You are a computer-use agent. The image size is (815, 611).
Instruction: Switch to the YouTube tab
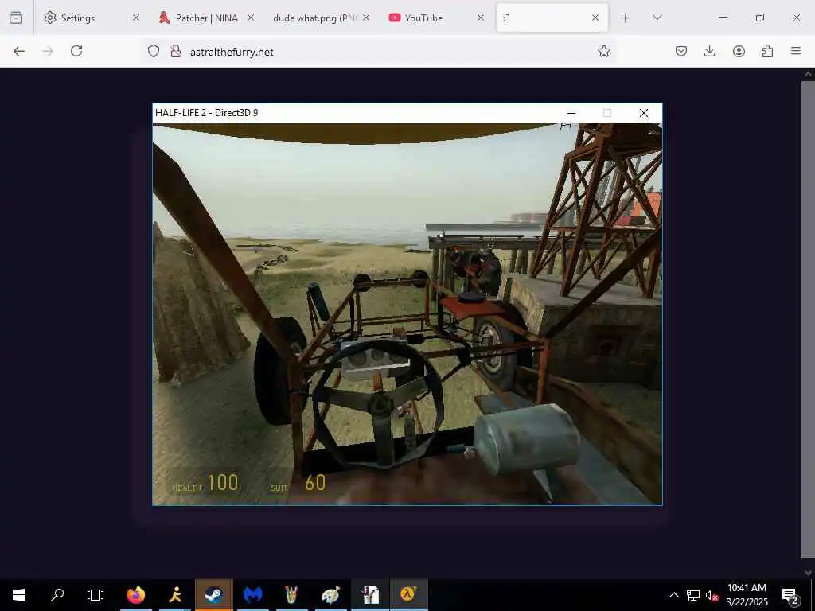(437, 18)
